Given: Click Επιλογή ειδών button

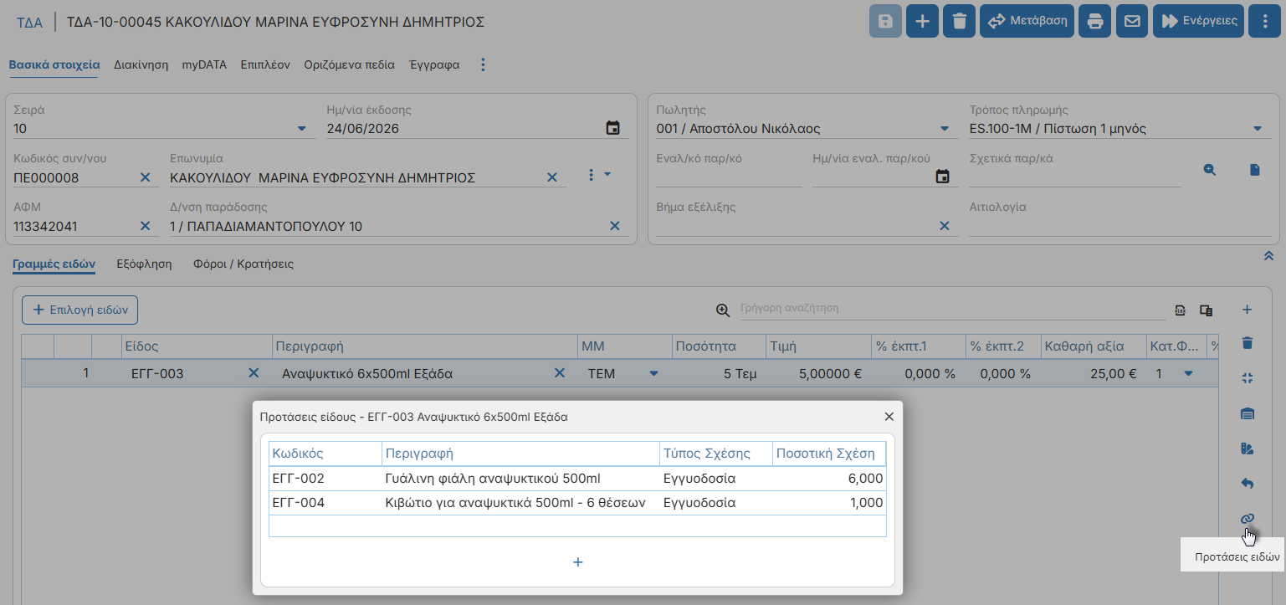Looking at the screenshot, I should tap(79, 310).
